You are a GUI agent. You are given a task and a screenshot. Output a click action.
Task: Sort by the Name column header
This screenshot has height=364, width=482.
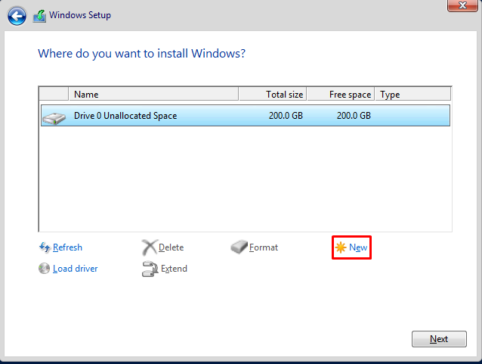[x=153, y=95]
